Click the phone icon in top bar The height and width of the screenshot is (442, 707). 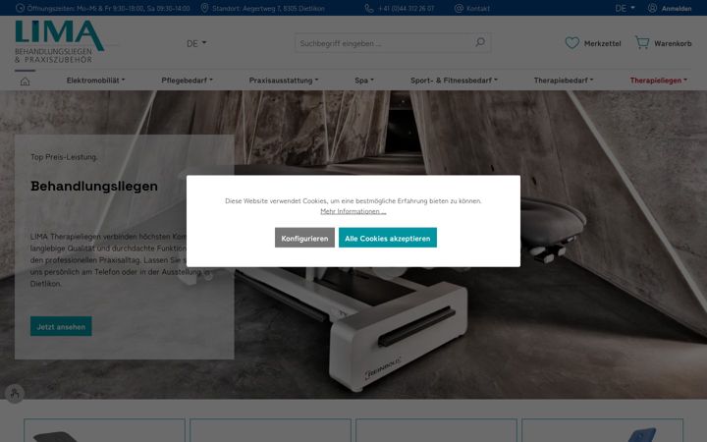click(x=369, y=8)
